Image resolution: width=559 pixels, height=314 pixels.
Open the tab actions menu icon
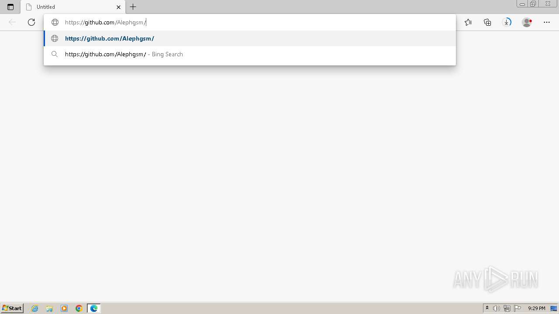point(10,7)
